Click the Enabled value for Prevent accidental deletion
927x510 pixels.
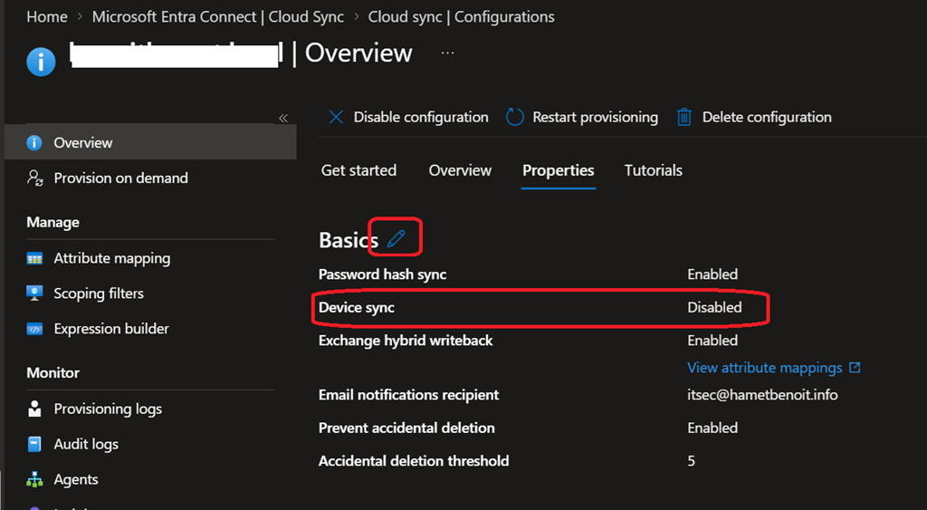click(712, 428)
